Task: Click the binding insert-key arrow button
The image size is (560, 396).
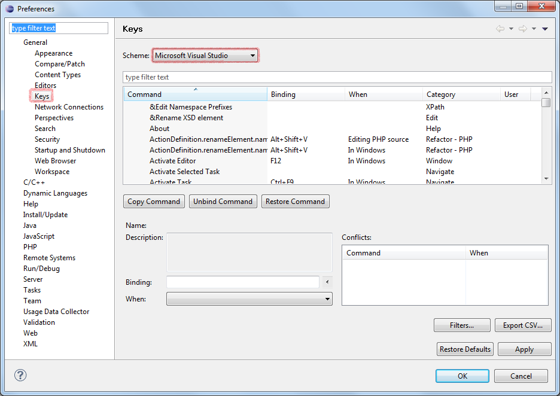Action: [327, 282]
